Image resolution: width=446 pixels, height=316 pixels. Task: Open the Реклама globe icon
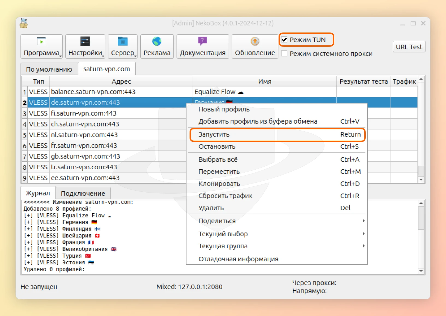point(156,41)
